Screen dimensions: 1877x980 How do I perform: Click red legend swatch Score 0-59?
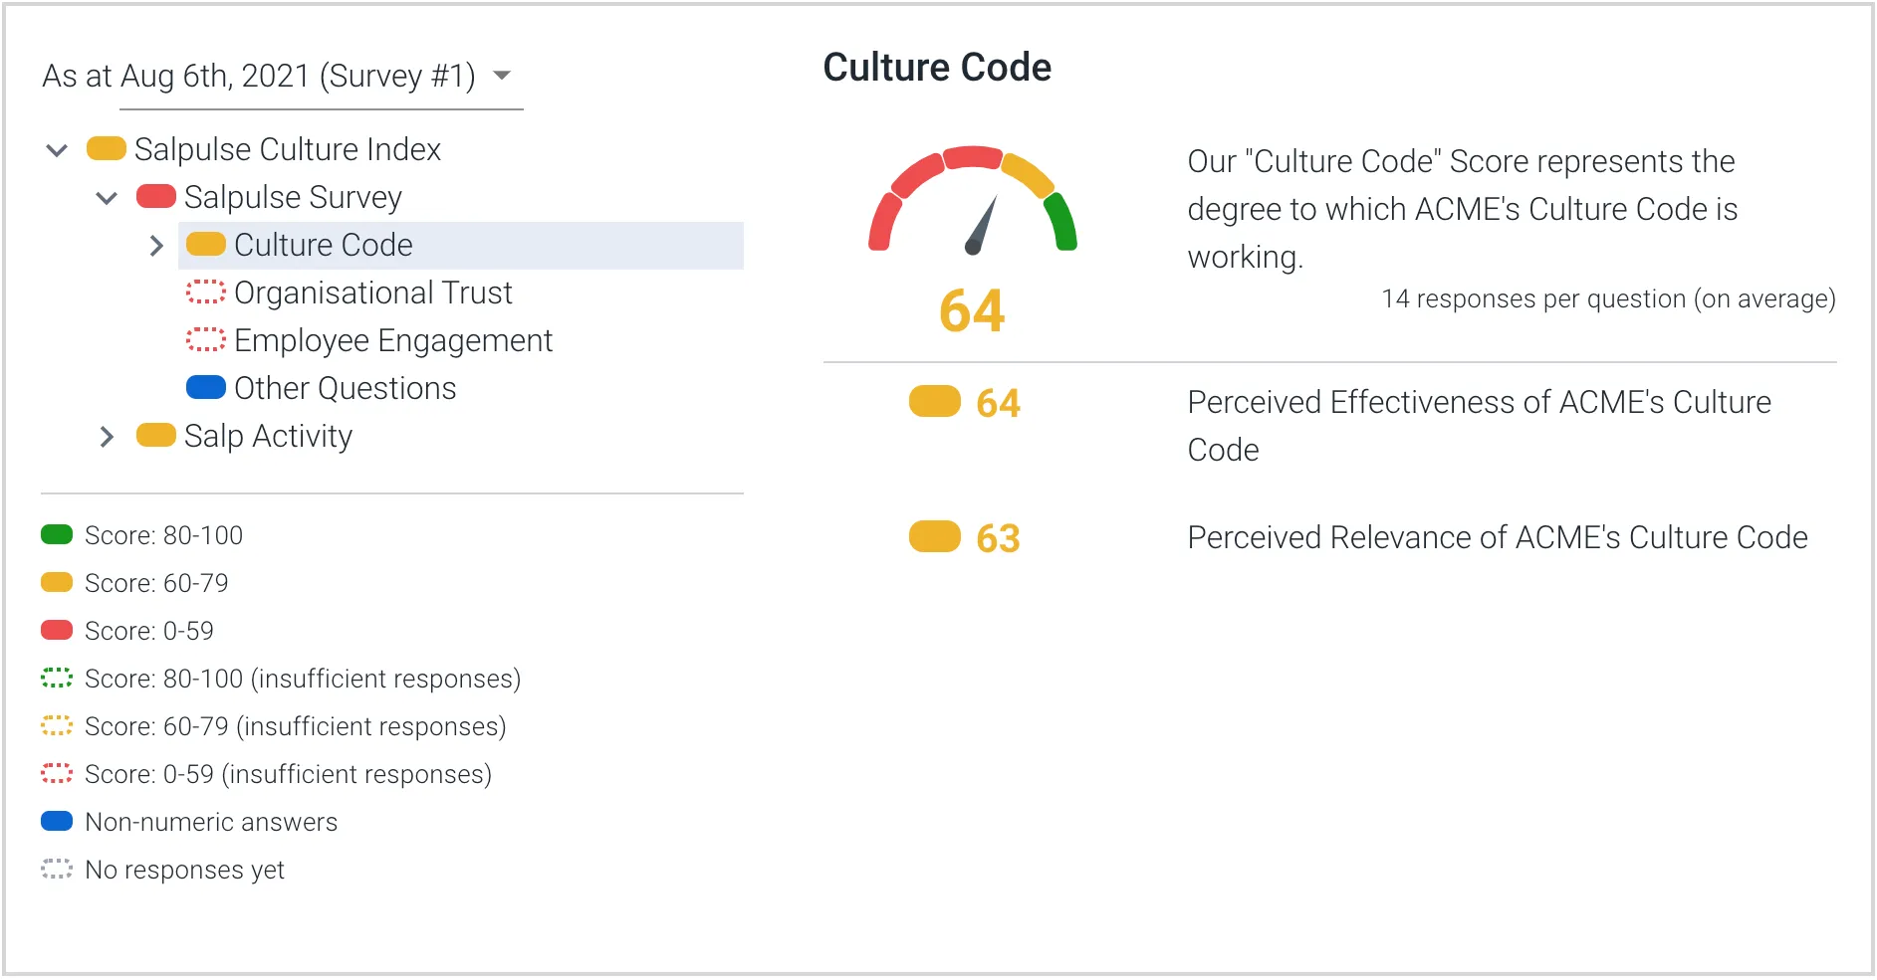click(57, 631)
